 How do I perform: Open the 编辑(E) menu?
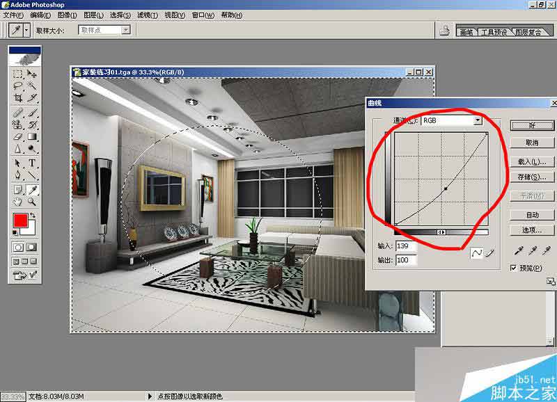pos(40,15)
